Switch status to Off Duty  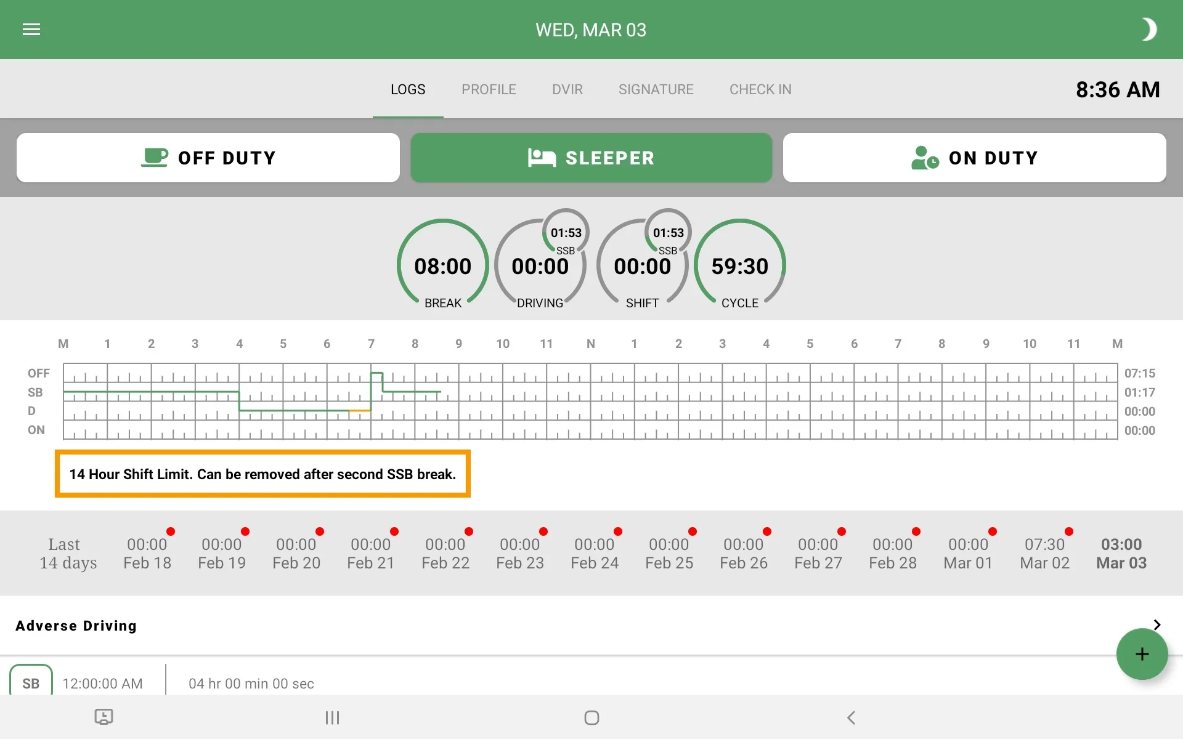point(208,158)
